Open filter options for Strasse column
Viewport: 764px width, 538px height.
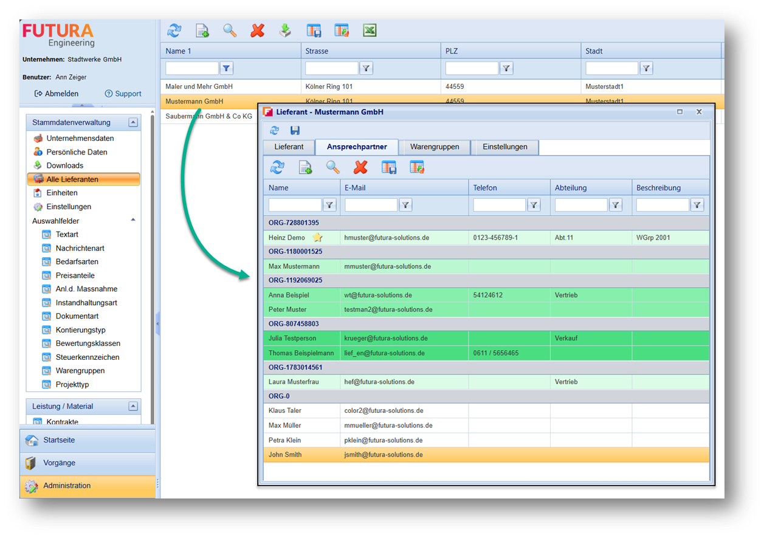(x=367, y=69)
